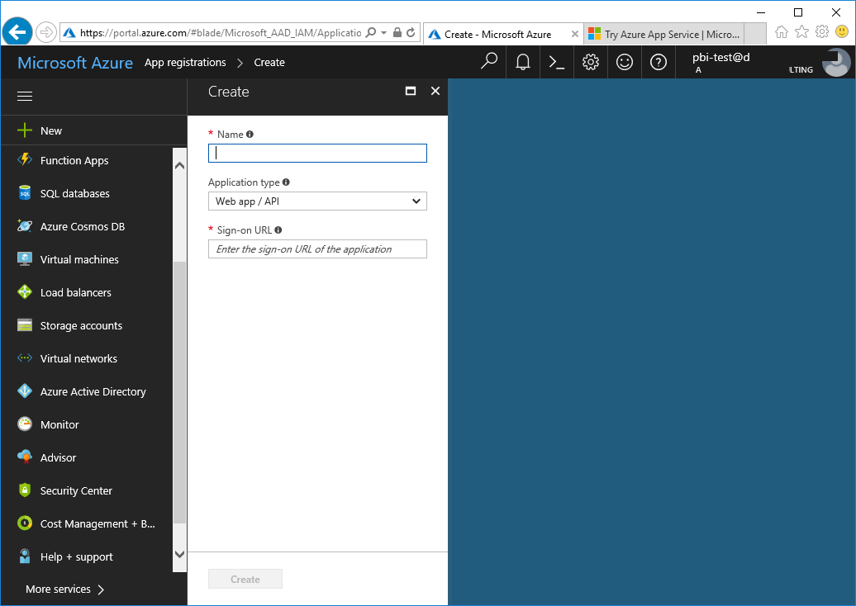Focus the Name input field
The image size is (856, 606).
pos(317,154)
